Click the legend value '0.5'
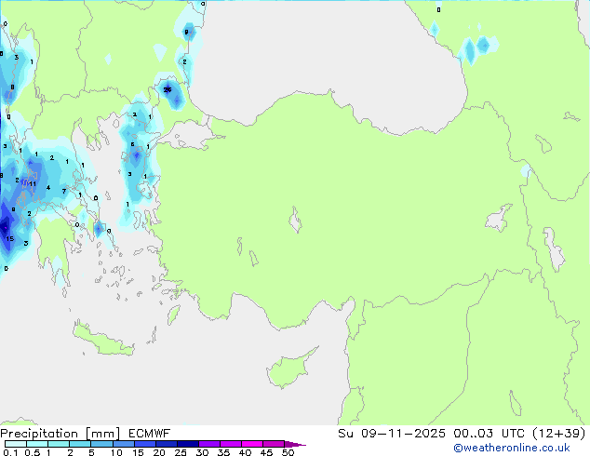Screen dimensions: 590x456 click(x=32, y=452)
